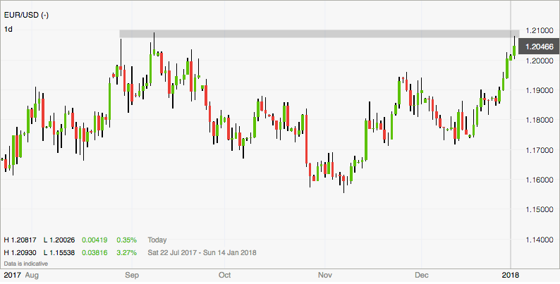Screen dimensions: 560x284
Task: Click the 1.20000 price axis label
Action: point(540,61)
